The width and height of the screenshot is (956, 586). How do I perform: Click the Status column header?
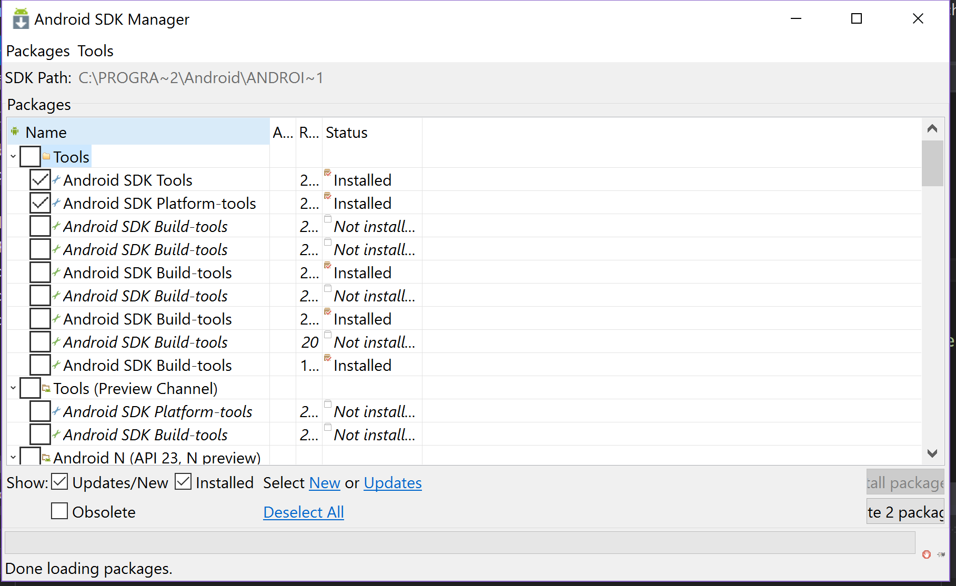[372, 132]
